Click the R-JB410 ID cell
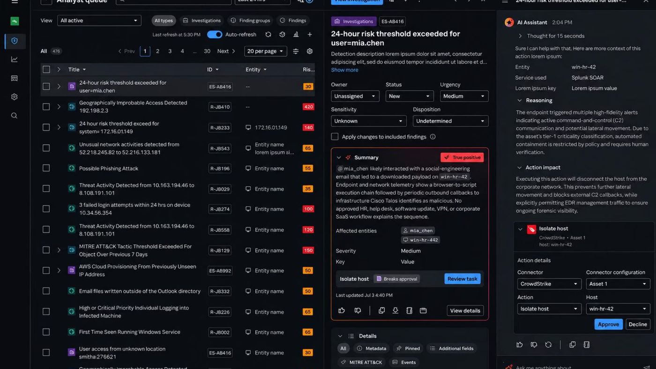The width and height of the screenshot is (656, 369). tap(219, 107)
